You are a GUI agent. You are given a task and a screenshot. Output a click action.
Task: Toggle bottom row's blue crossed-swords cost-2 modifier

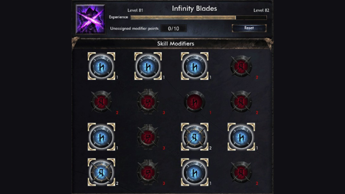point(101,172)
